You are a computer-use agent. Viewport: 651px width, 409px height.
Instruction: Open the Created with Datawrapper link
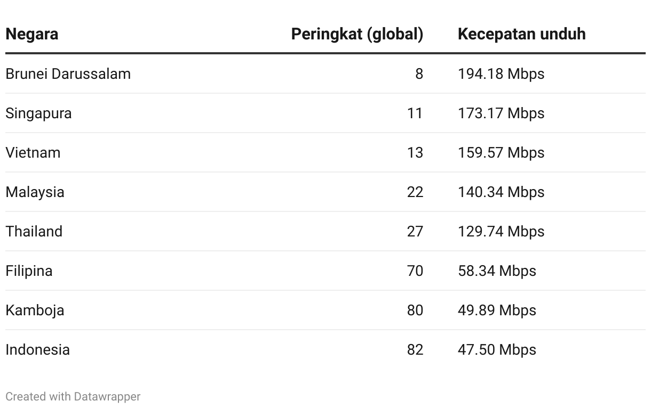[x=73, y=397]
